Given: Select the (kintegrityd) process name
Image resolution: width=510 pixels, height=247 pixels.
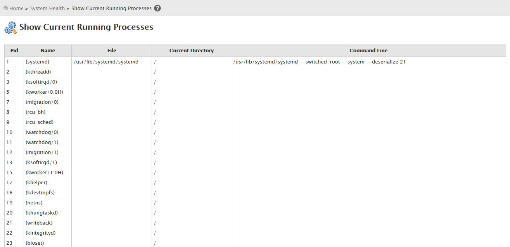Looking at the screenshot, I should 41,233.
